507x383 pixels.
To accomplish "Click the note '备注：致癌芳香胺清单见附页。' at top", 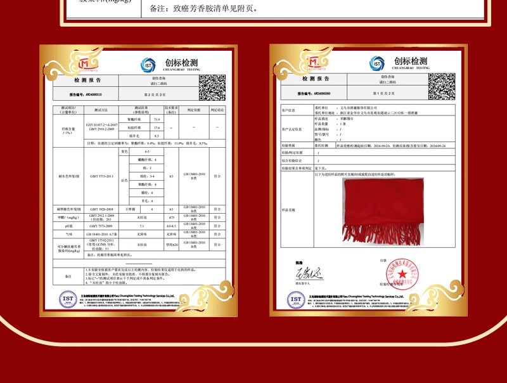I will click(204, 8).
